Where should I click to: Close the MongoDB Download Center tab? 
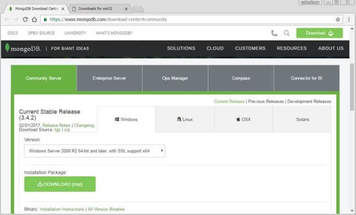click(63, 9)
